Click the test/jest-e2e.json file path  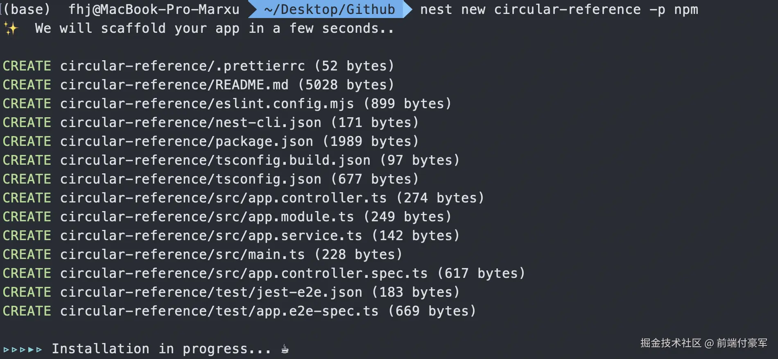point(211,292)
